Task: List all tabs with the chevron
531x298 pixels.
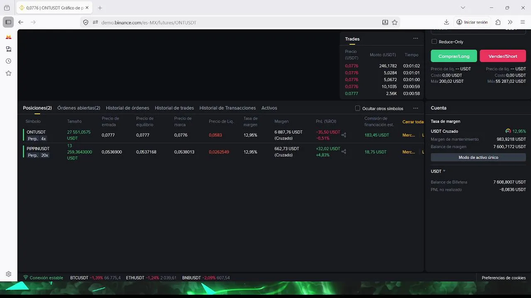Action: 463,7
